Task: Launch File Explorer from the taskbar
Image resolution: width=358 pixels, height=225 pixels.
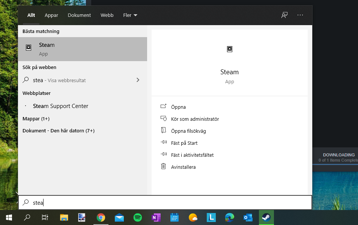Action: [64, 217]
